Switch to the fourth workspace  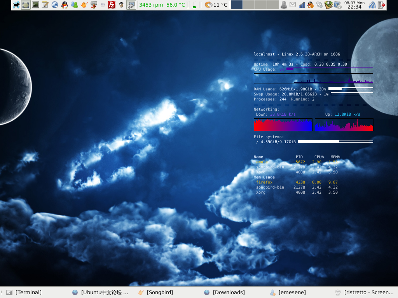(x=273, y=5)
